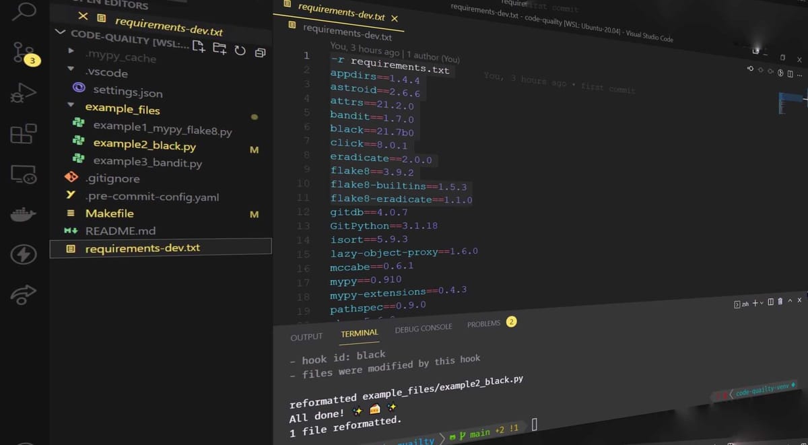The height and width of the screenshot is (445, 808).
Task: Switch to the PROBLEMS tab
Action: [483, 324]
